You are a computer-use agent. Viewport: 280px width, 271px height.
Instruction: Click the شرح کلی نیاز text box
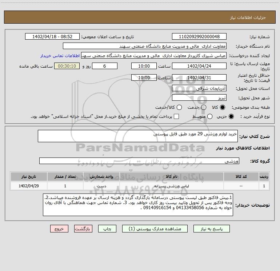[138, 136]
